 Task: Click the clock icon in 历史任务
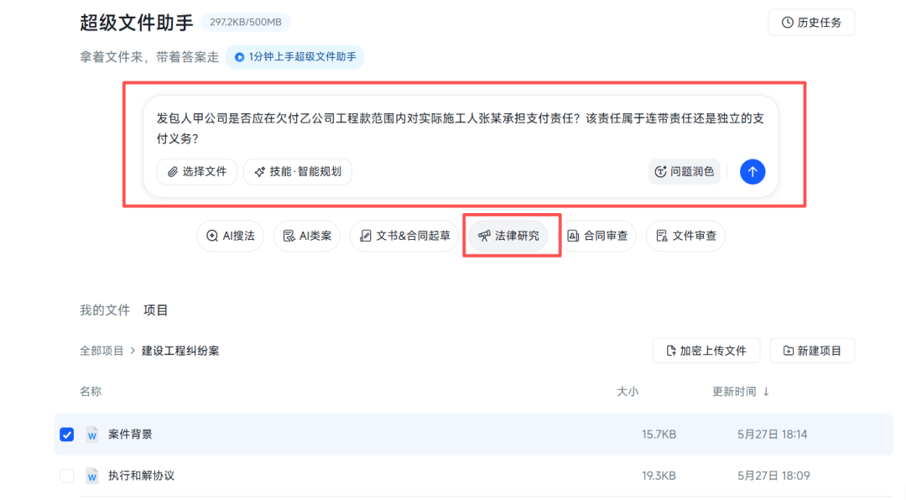pos(787,23)
